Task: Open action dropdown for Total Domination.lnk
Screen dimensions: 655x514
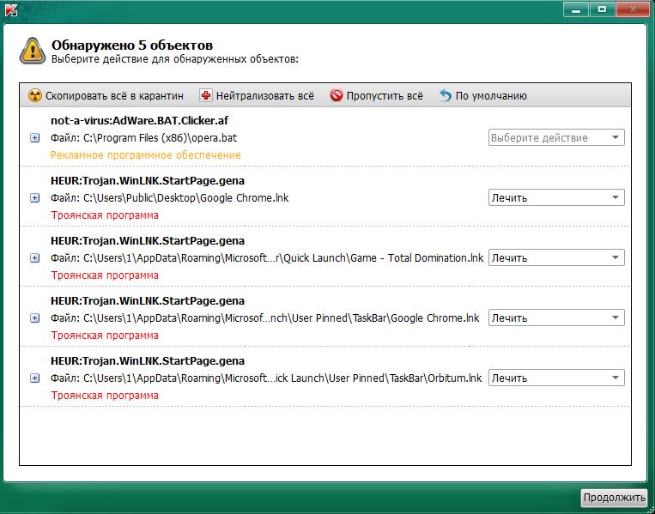Action: pyautogui.click(x=555, y=258)
